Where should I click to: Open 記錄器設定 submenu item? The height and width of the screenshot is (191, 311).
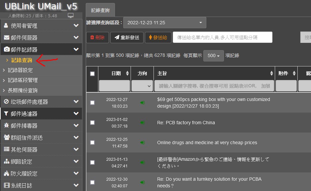20,70
